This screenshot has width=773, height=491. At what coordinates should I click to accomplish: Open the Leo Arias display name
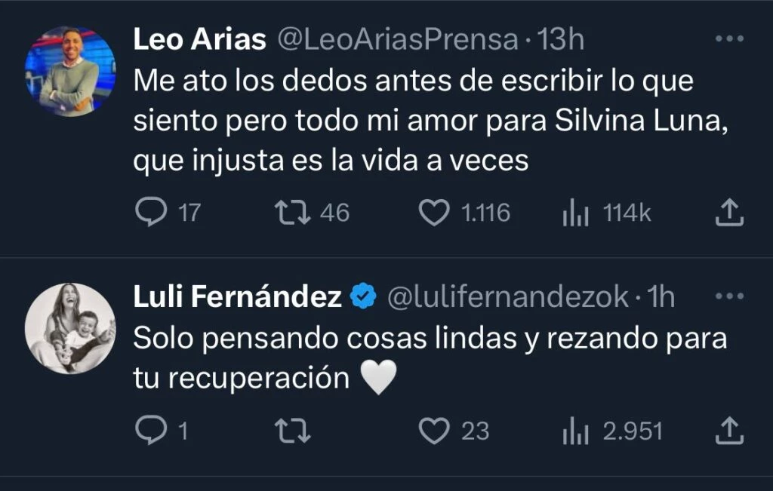199,40
